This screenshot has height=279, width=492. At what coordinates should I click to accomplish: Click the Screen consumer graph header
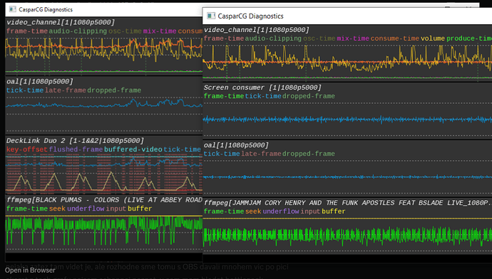pos(262,88)
